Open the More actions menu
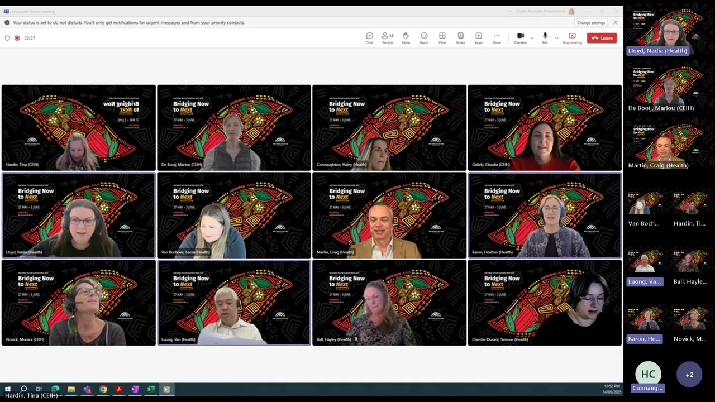The width and height of the screenshot is (715, 402). 496,37
